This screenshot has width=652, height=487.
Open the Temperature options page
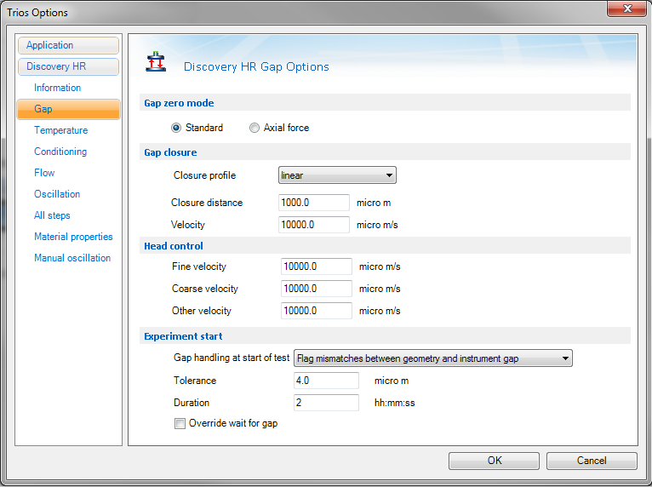60,130
